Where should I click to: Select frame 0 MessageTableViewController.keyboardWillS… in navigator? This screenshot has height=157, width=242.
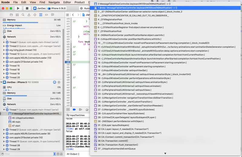point(31,114)
